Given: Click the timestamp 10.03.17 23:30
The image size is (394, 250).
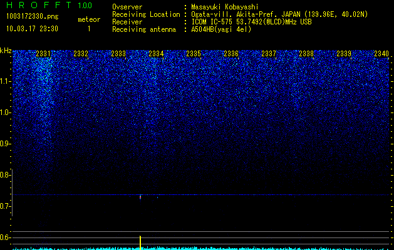Looking at the screenshot, I should pyautogui.click(x=32, y=29).
